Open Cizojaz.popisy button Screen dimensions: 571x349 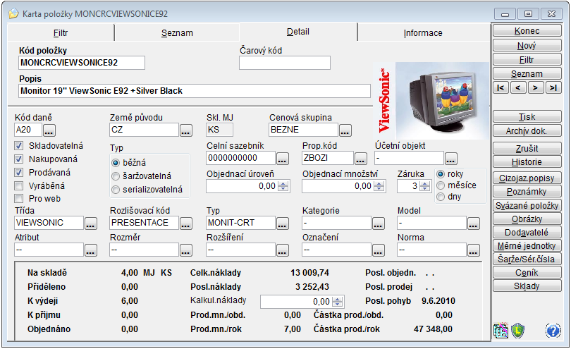tap(527, 178)
